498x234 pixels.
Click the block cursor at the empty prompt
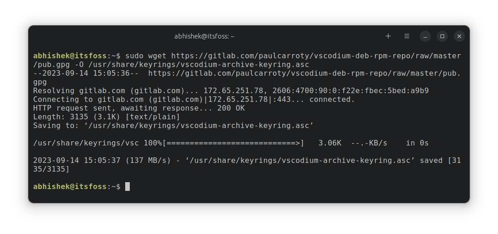(x=127, y=187)
